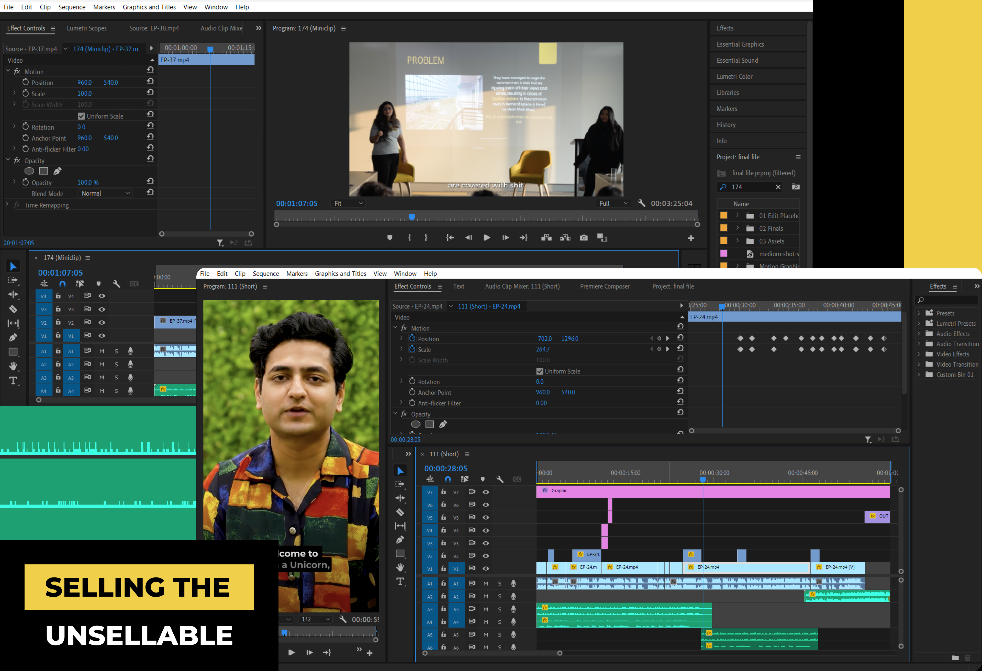Open Sequence menu in back window
The width and height of the screenshot is (982, 671).
pos(72,7)
